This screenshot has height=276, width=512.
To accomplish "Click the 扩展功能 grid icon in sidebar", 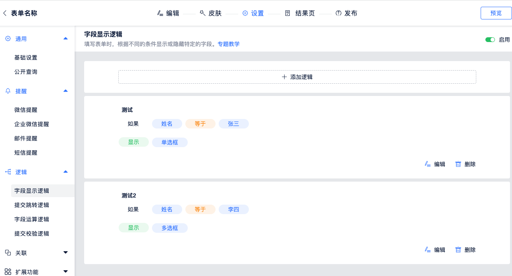I will (8, 272).
